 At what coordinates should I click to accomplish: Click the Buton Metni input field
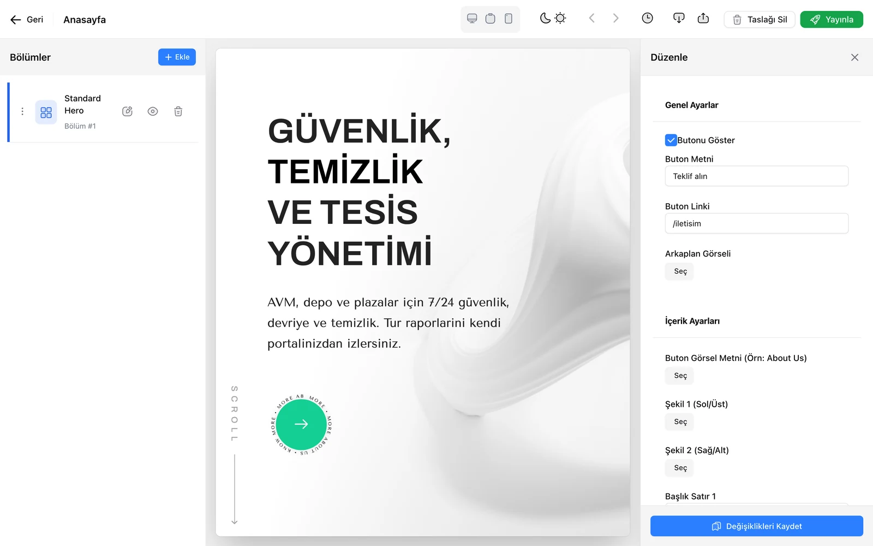(x=757, y=176)
